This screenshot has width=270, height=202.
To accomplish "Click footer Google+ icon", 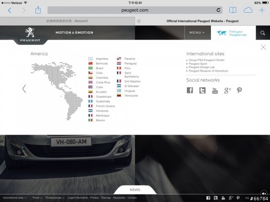I will [x=231, y=198].
